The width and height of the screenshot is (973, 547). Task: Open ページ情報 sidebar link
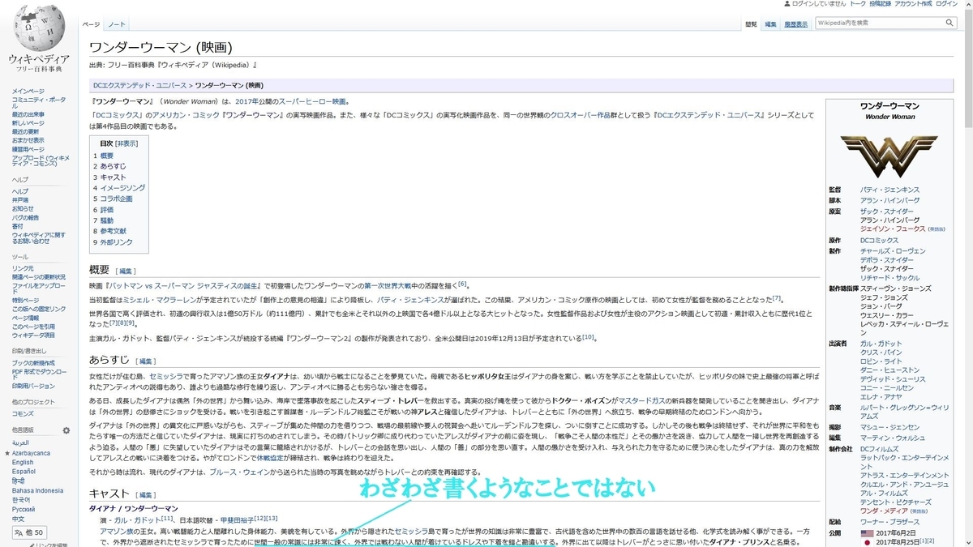coord(26,318)
